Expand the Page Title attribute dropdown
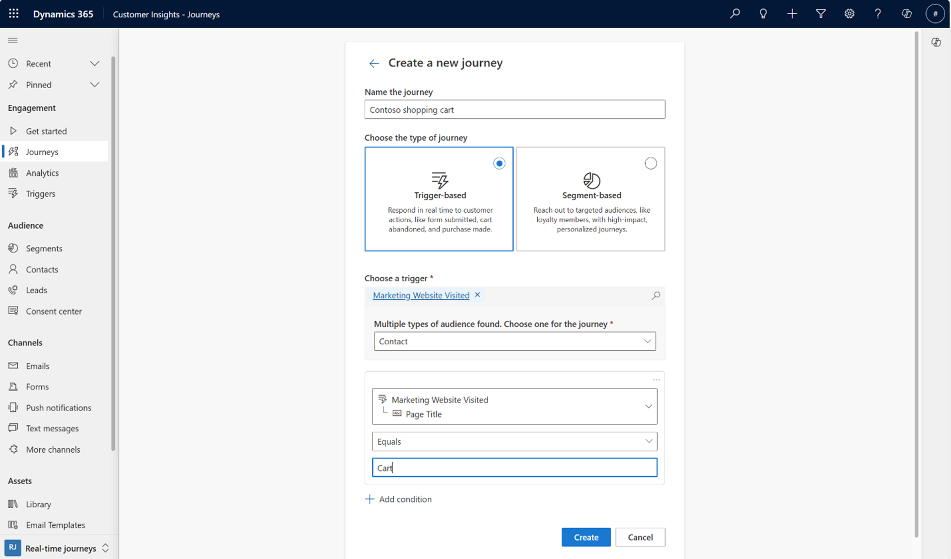The image size is (951, 559). click(648, 407)
